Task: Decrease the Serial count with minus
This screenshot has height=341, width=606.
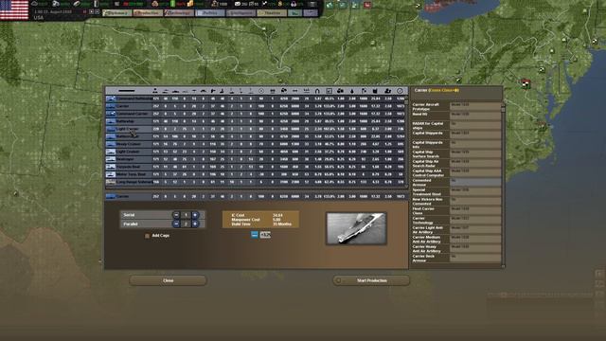Action: [176, 215]
